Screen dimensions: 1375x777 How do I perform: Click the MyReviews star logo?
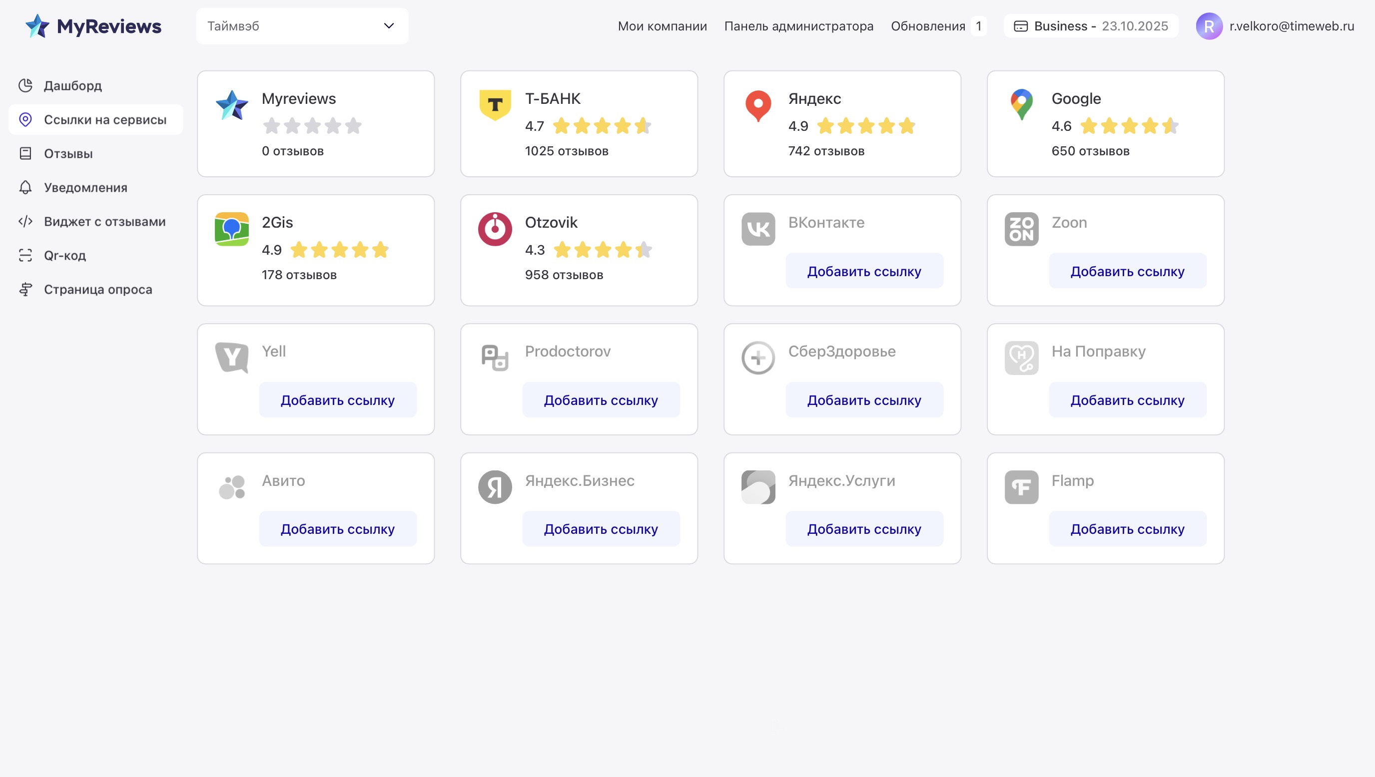[37, 25]
